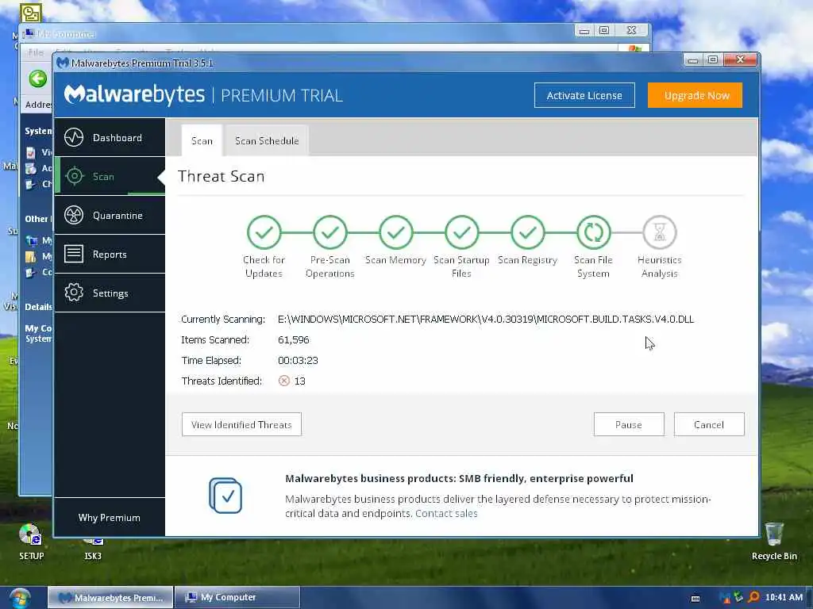Pause the threat scan

[629, 425]
